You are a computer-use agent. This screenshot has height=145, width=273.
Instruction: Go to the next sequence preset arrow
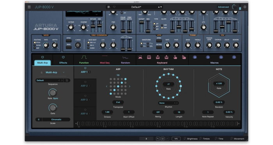pyautogui.click(x=62, y=80)
